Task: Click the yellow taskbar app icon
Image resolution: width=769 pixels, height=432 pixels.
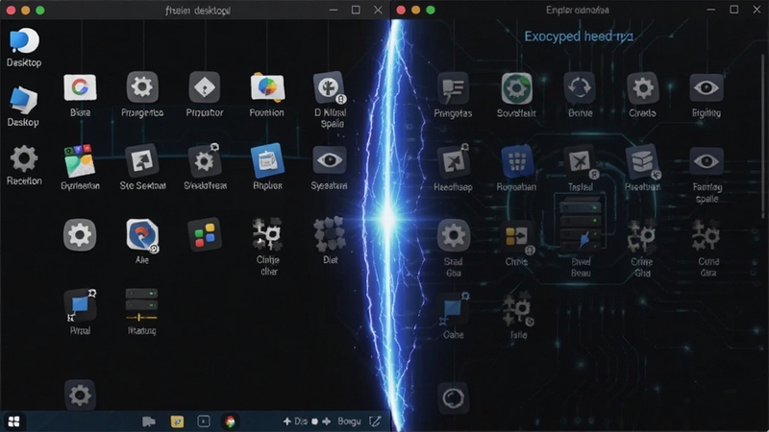Action: [177, 421]
